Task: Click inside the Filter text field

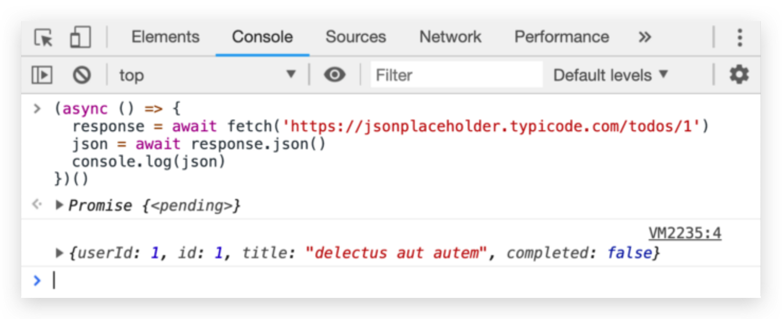Action: point(456,75)
